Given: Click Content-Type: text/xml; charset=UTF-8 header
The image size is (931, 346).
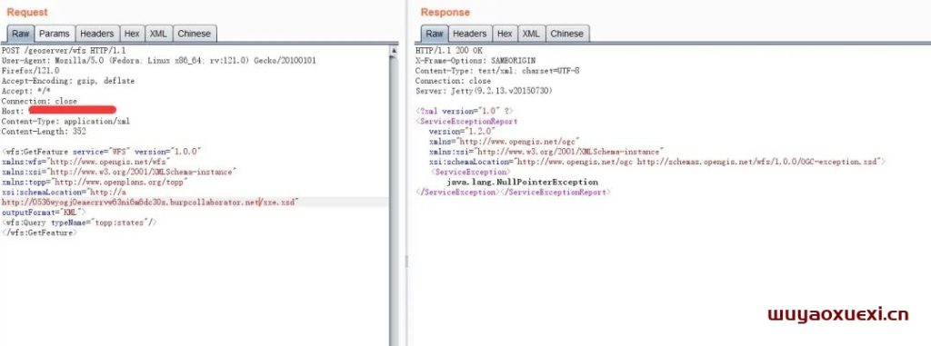Looking at the screenshot, I should tap(497, 71).
